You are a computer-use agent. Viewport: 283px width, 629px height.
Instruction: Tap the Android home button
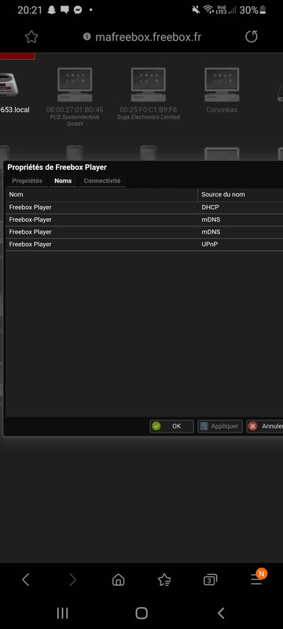[x=141, y=612]
